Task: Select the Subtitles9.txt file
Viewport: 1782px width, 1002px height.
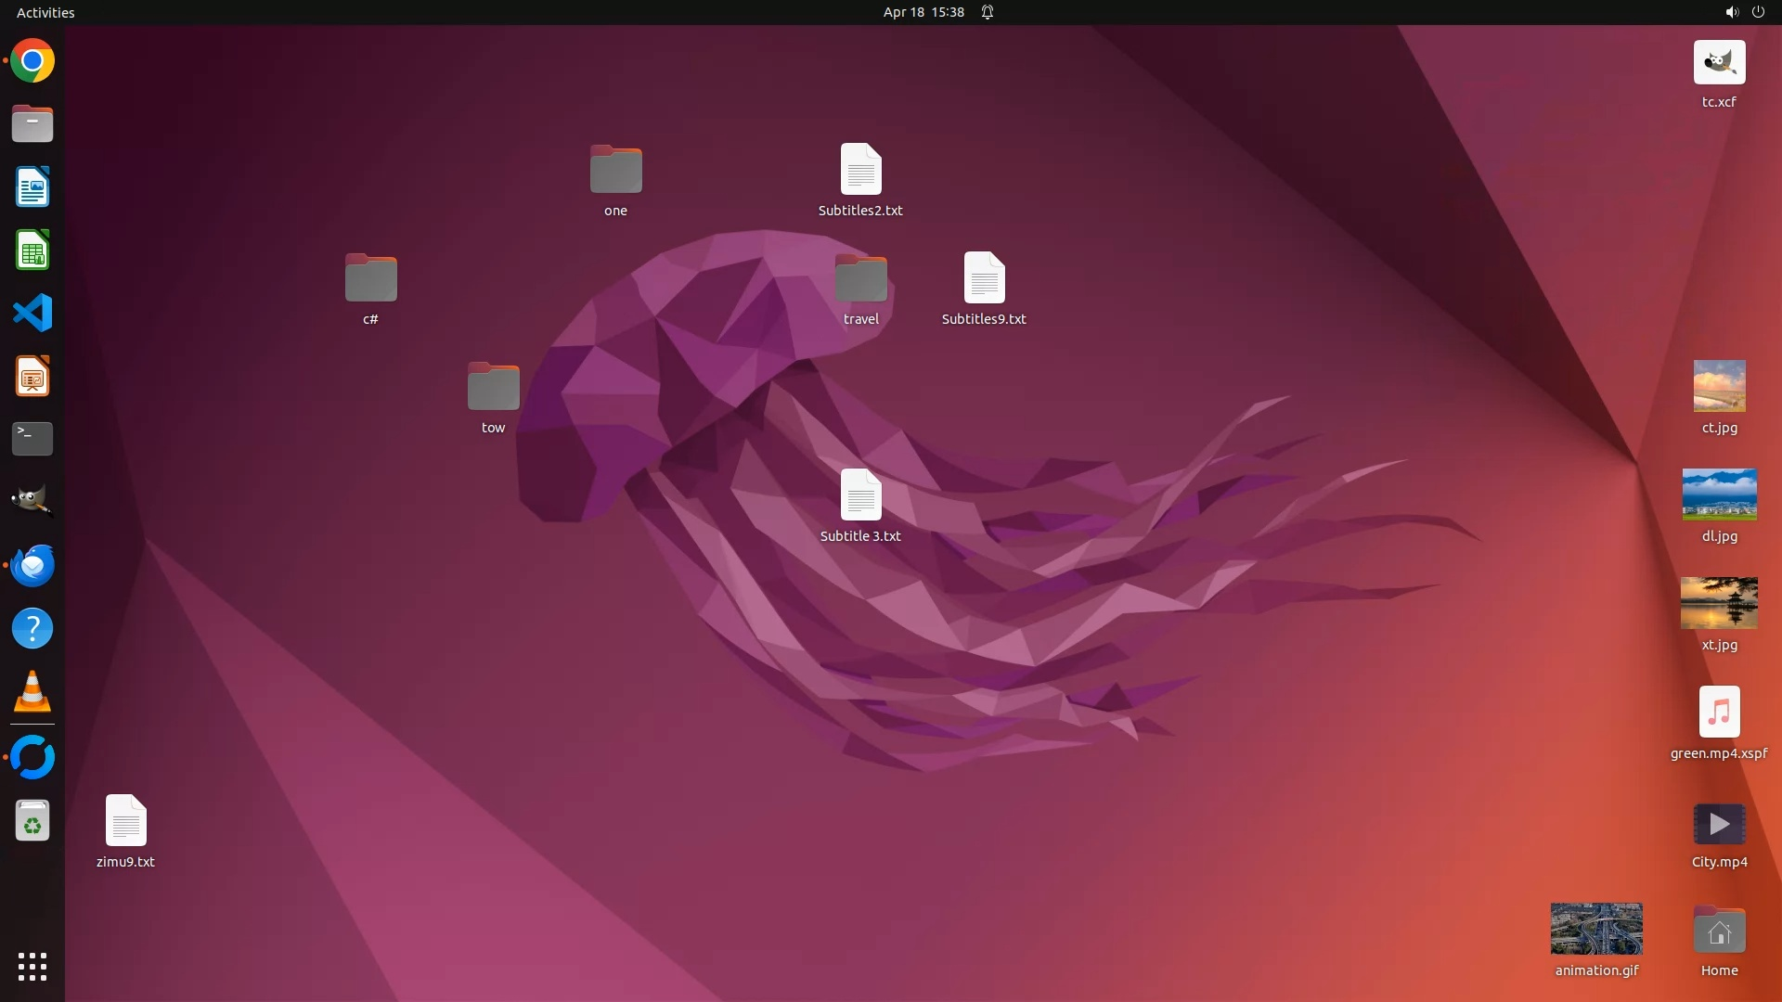Action: [x=984, y=277]
